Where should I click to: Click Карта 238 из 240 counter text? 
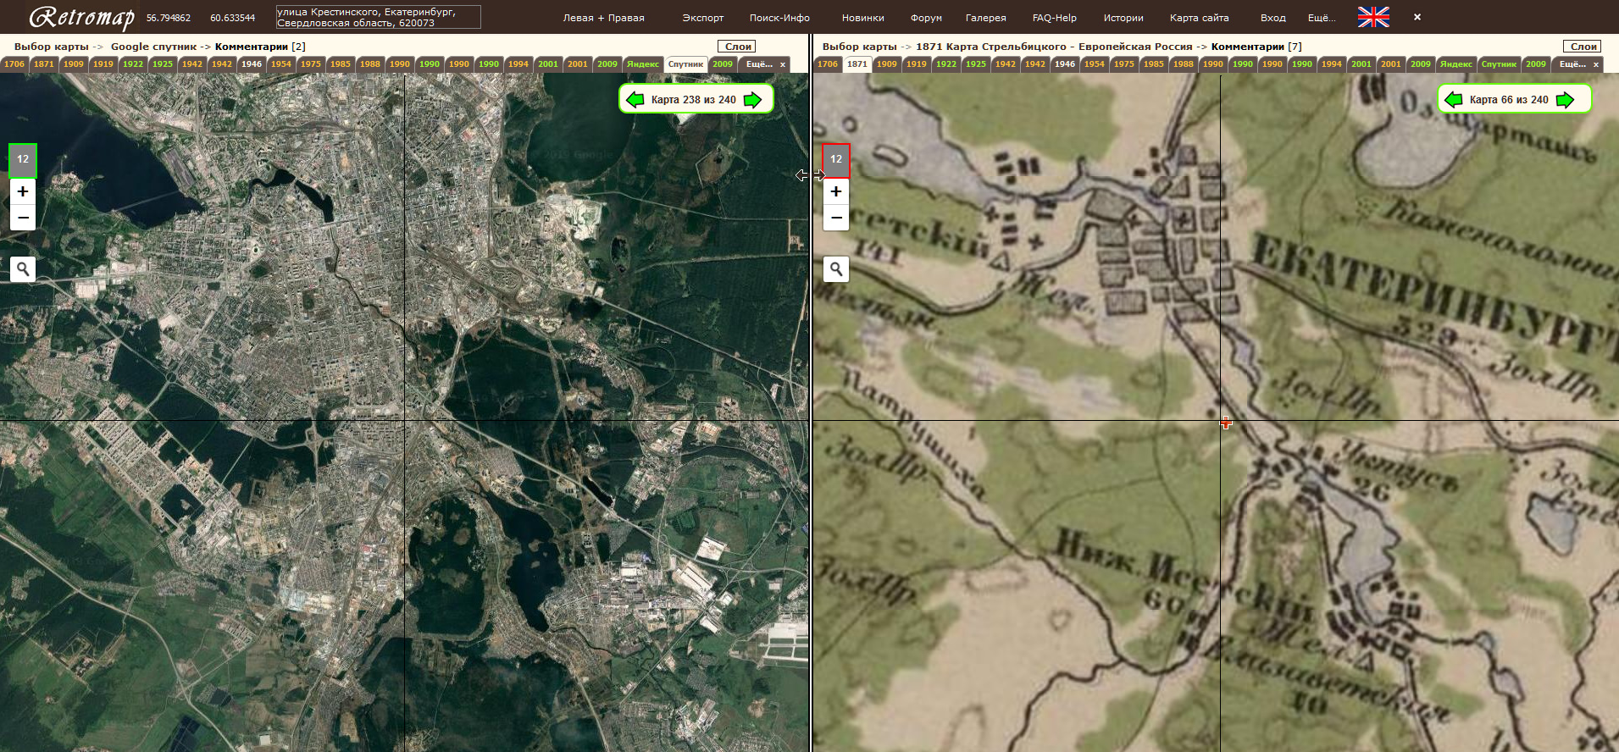coord(694,100)
